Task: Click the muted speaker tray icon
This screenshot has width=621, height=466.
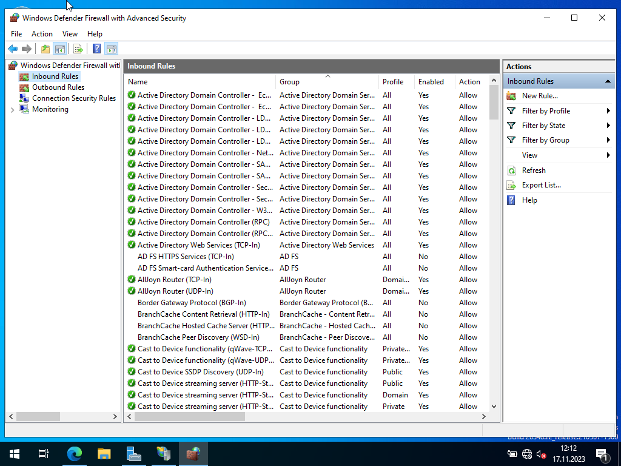Action: click(542, 454)
